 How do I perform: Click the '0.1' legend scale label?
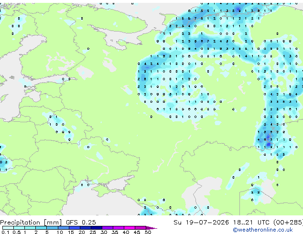pyautogui.click(x=5, y=232)
